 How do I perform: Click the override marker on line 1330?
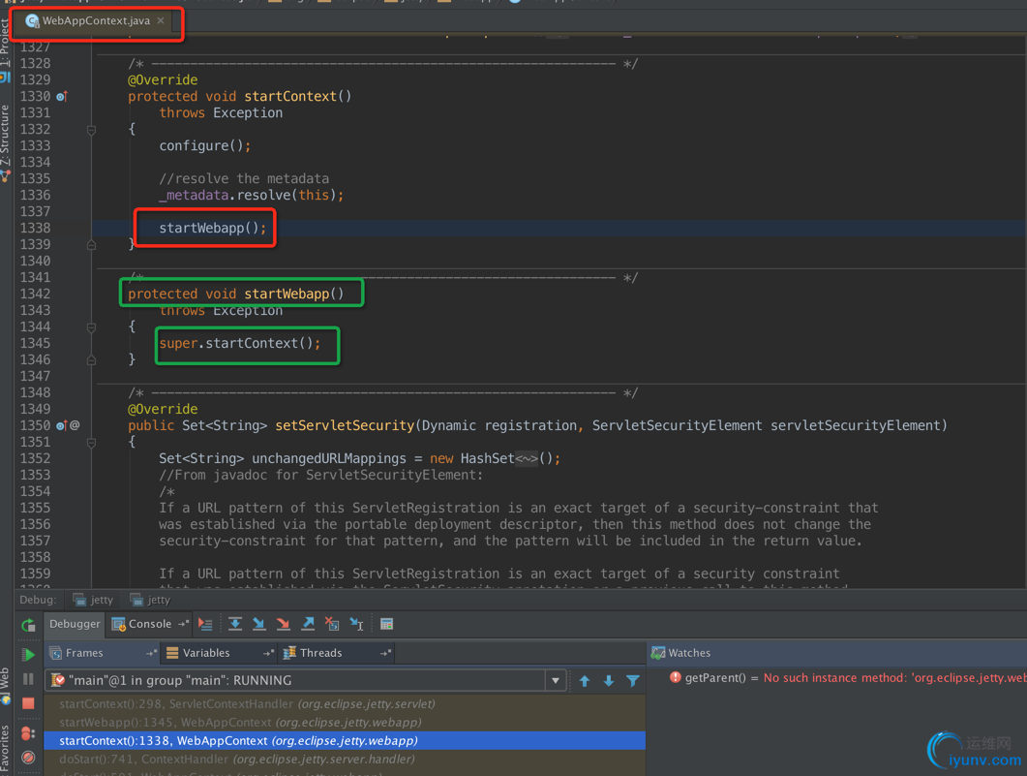62,96
